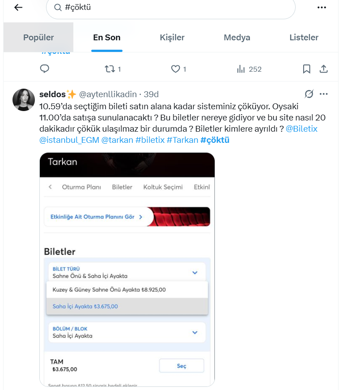Click the back arrow icon
Image resolution: width=339 pixels, height=390 pixels.
18,8
